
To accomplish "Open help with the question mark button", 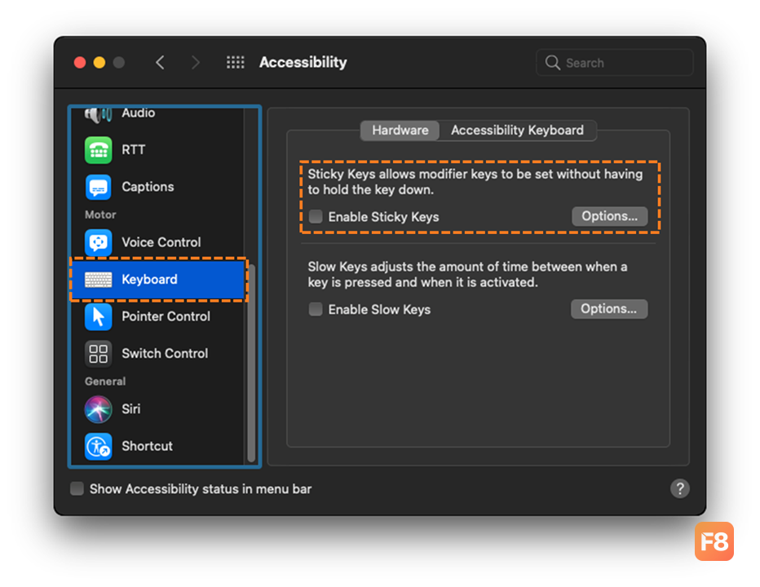I will [x=679, y=488].
